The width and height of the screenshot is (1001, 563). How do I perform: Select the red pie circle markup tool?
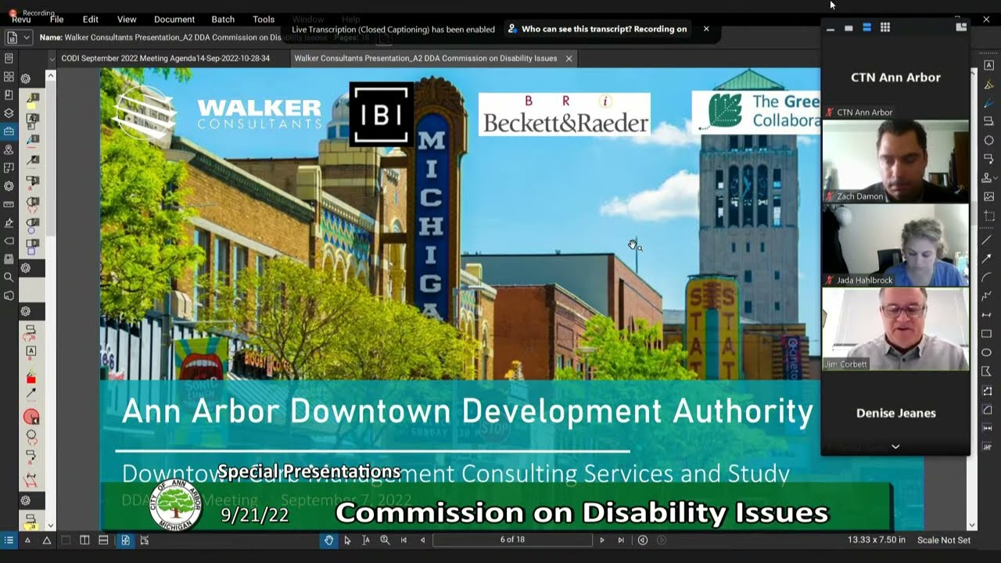pos(31,417)
